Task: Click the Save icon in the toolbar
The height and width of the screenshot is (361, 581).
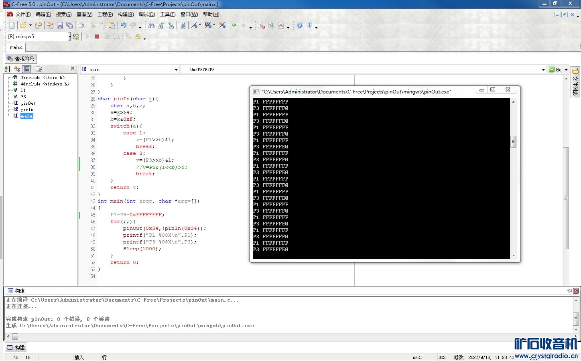Action: point(60,25)
